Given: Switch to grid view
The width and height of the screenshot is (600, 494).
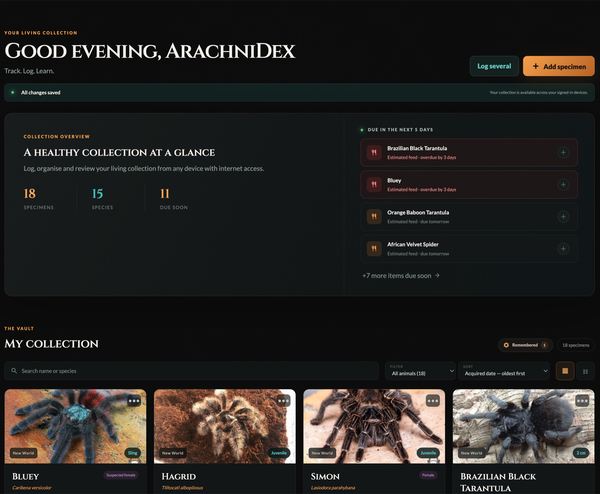Looking at the screenshot, I should [x=565, y=371].
